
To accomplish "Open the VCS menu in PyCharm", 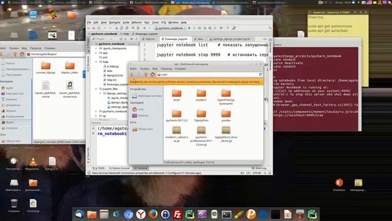I will (164, 22).
